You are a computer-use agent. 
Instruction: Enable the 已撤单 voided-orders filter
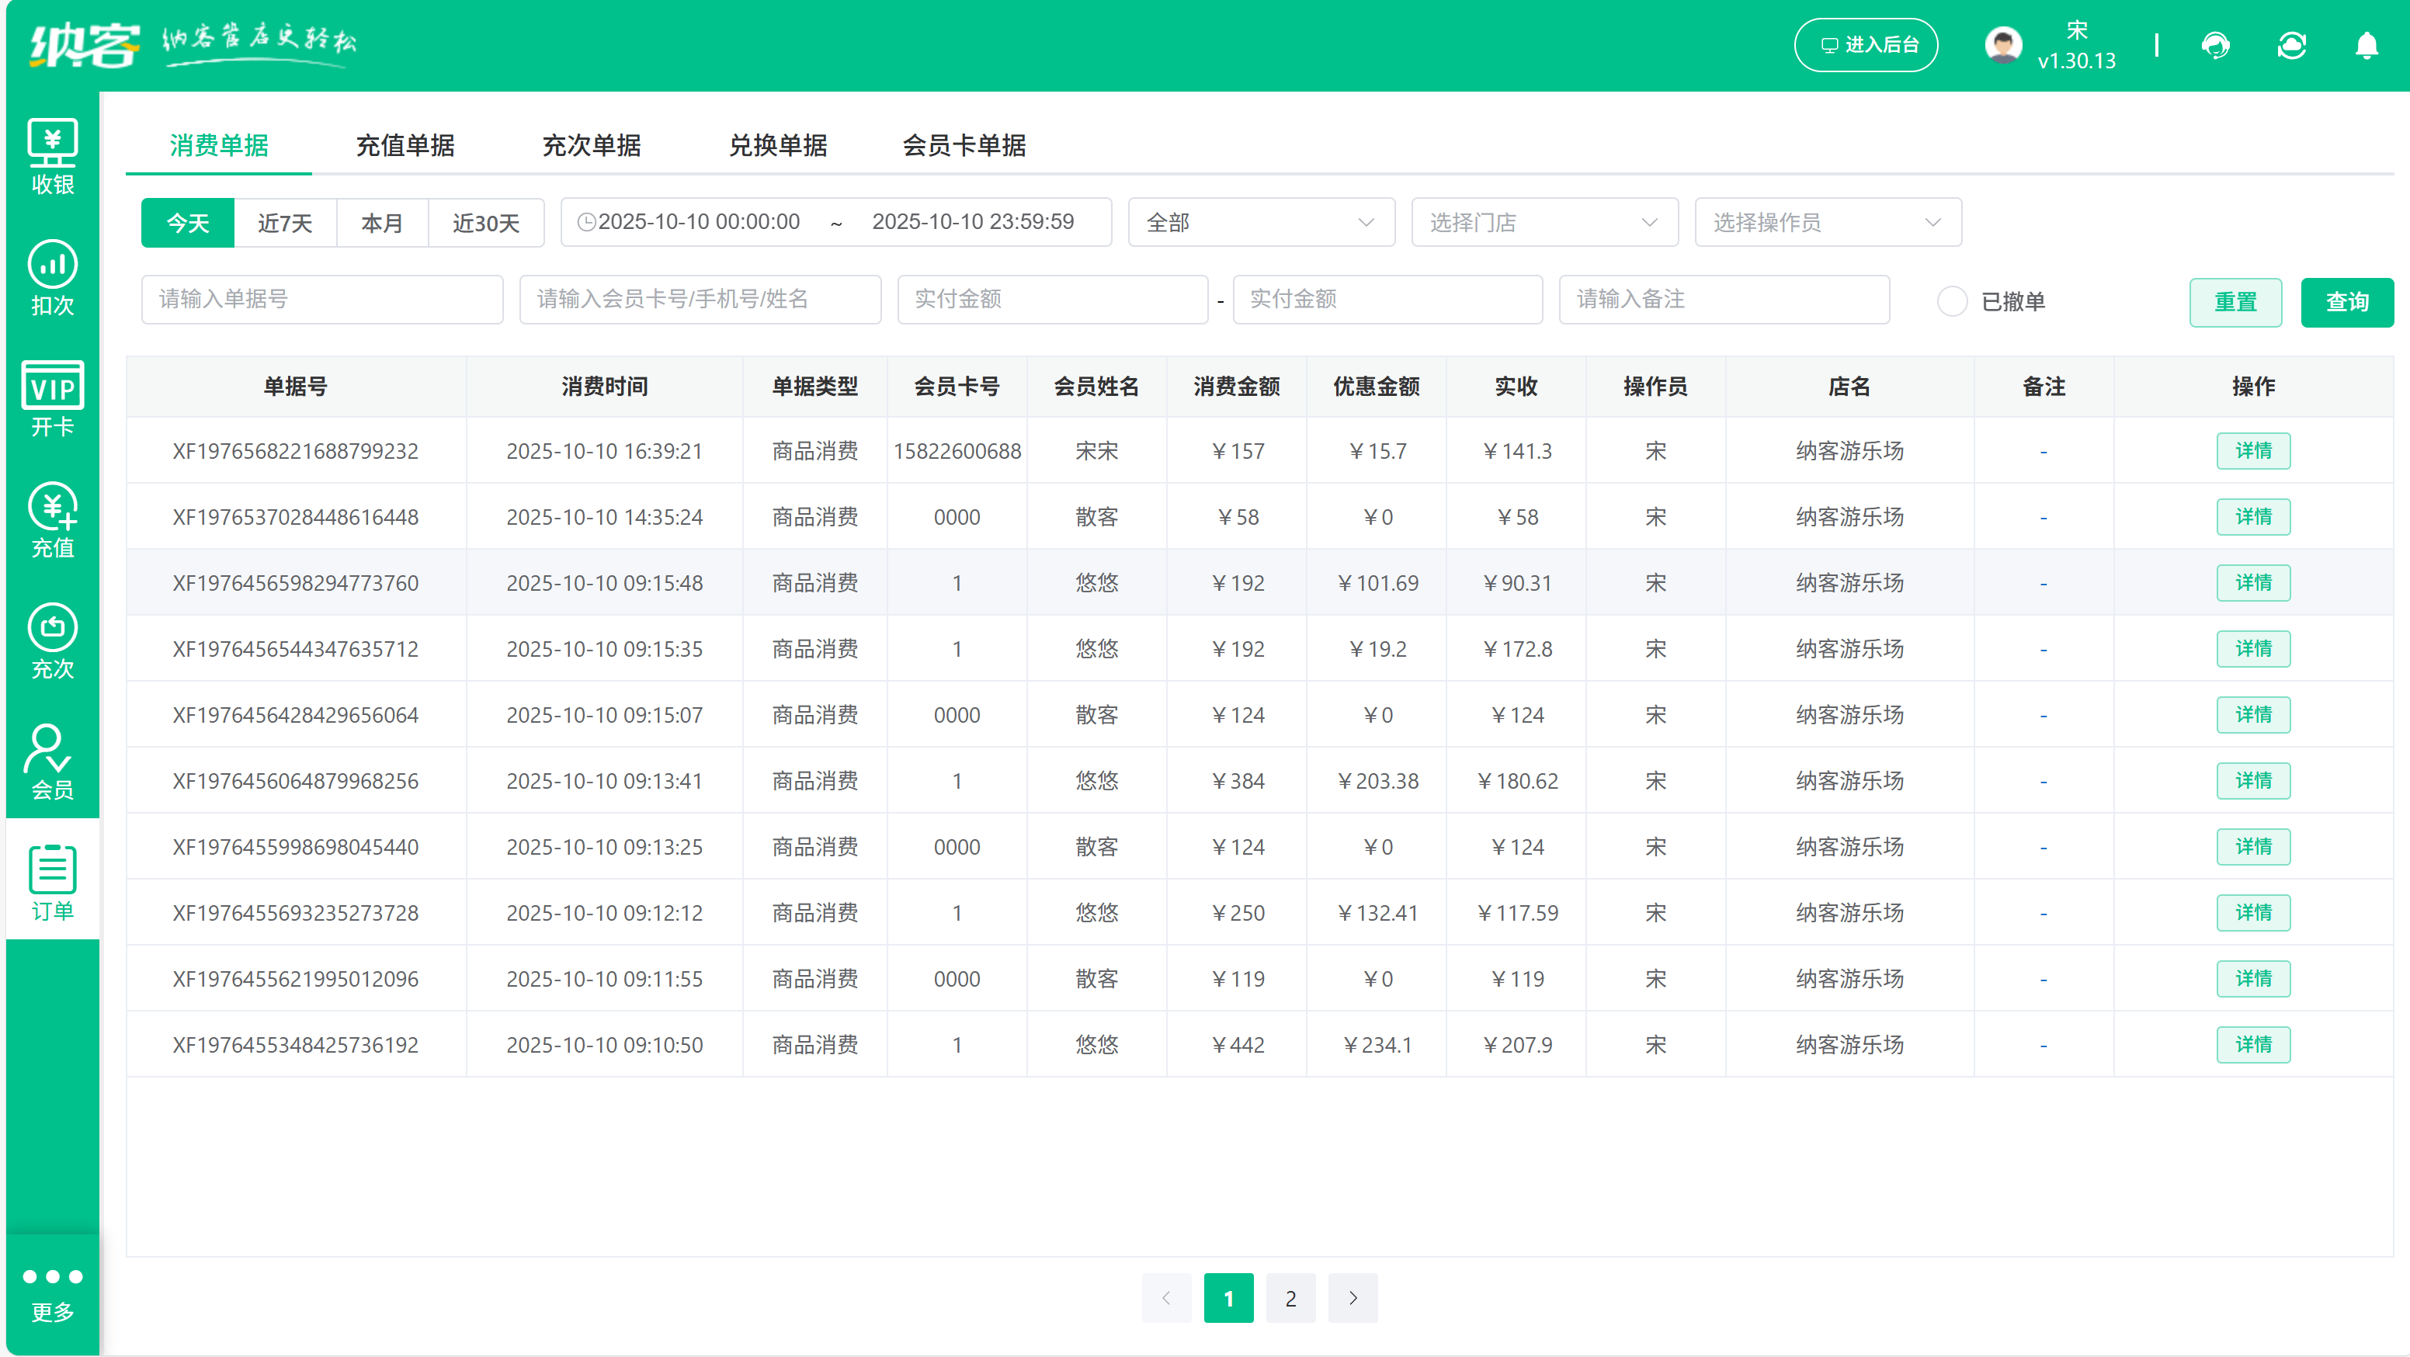pos(1953,301)
